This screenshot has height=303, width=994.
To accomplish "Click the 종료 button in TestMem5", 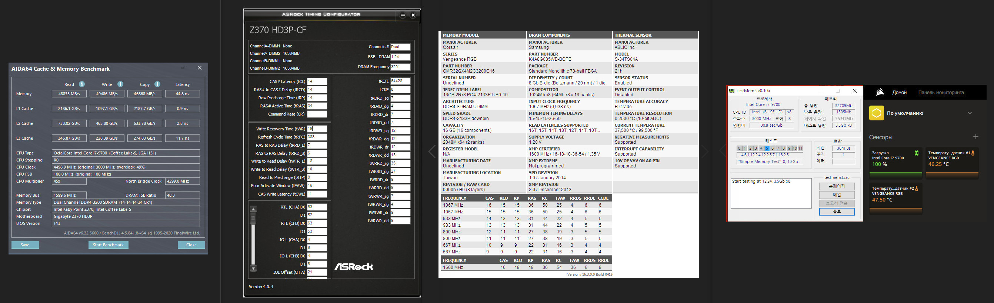I will tap(837, 212).
